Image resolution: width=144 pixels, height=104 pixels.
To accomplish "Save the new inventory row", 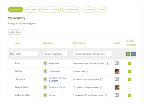I will pos(128,54).
